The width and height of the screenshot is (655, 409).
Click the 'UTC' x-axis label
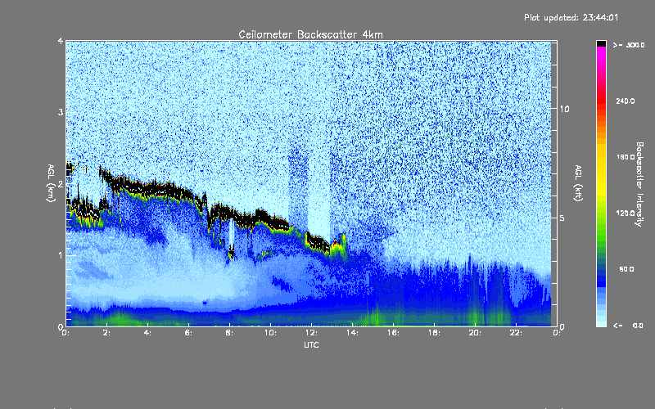[x=311, y=344]
